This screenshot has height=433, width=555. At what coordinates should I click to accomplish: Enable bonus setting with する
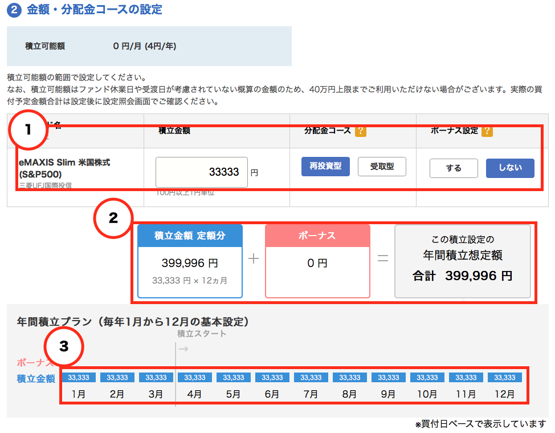454,168
